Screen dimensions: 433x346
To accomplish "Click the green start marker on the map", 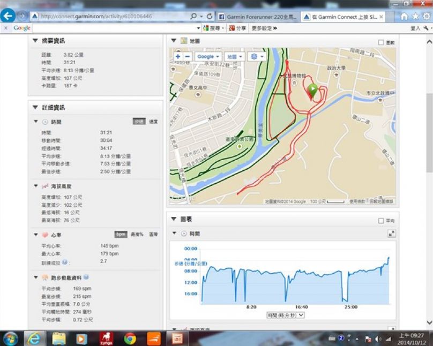I will [313, 91].
